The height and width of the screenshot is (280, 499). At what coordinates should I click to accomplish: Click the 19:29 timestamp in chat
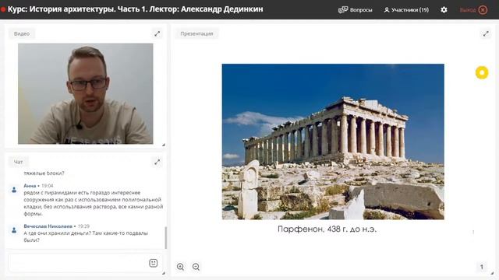[83, 226]
